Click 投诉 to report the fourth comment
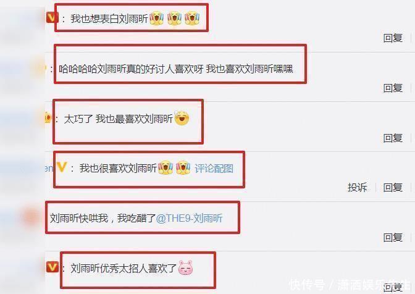Screen dimensions: 415x294 tap(358, 187)
